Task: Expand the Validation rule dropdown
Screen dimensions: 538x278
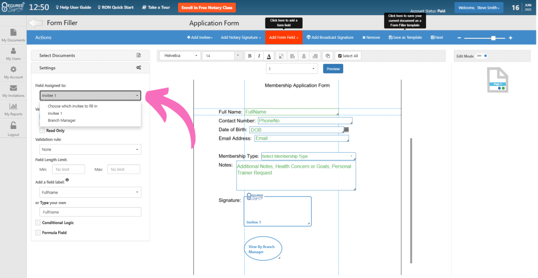Action: pyautogui.click(x=90, y=149)
